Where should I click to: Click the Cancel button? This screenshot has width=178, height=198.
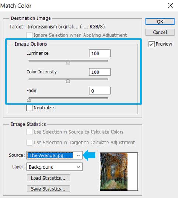point(160,32)
